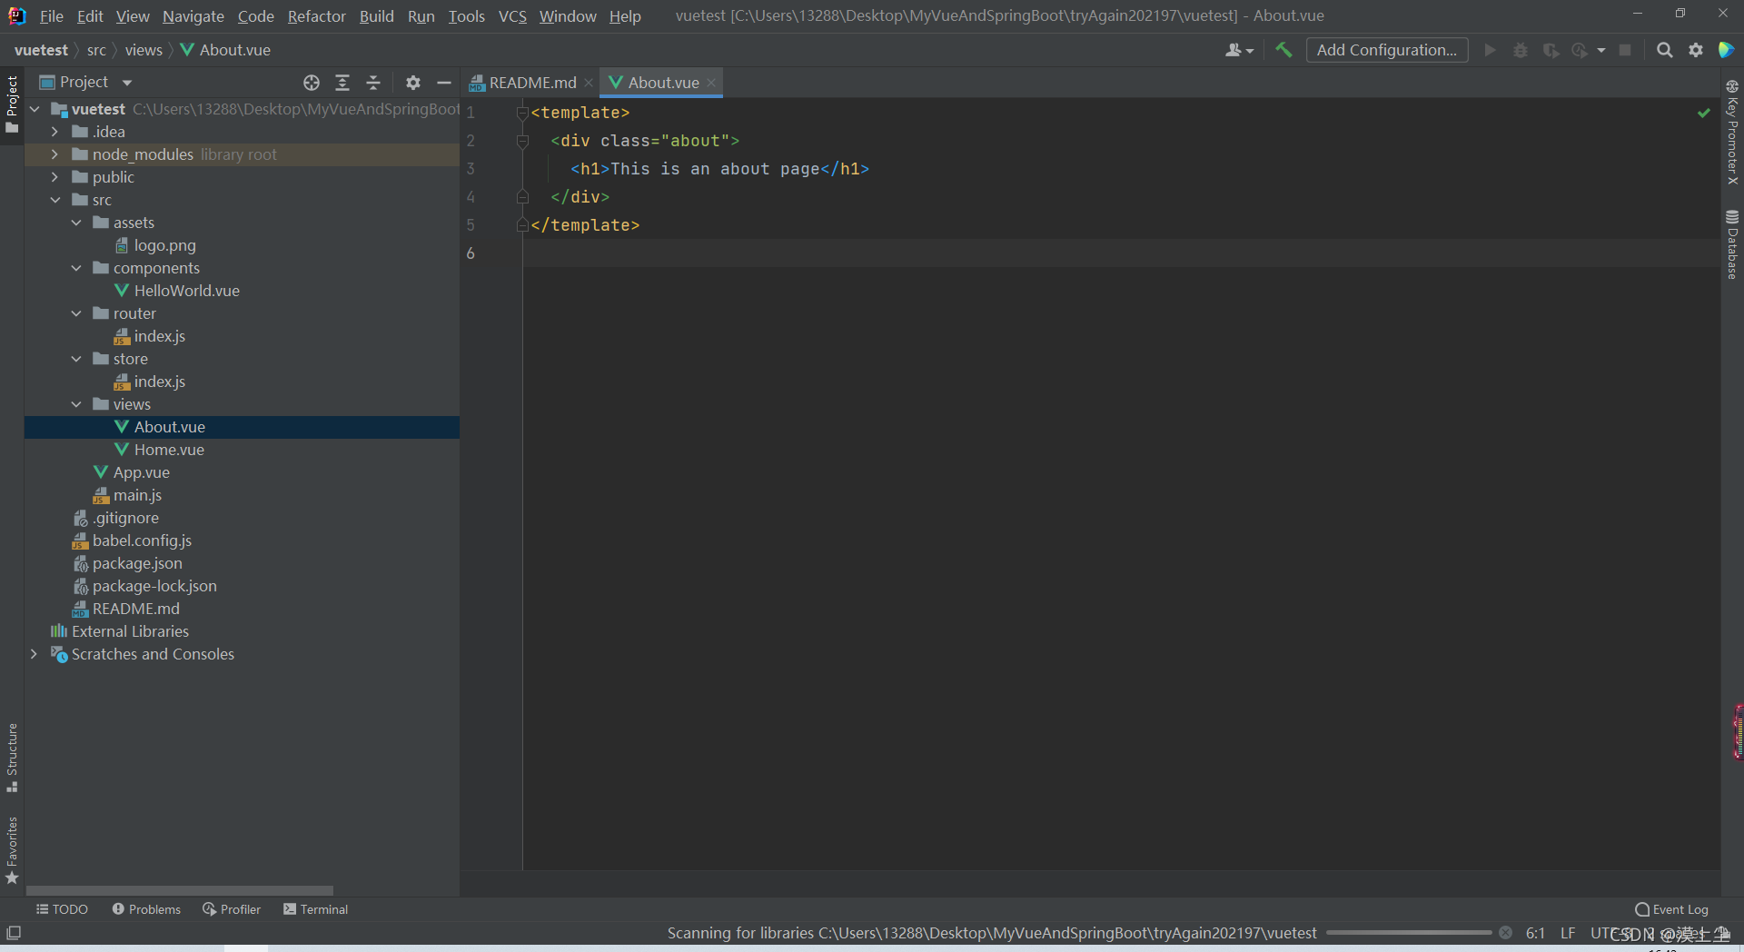1744x952 pixels.
Task: Collapse the src folder
Action: tap(54, 200)
